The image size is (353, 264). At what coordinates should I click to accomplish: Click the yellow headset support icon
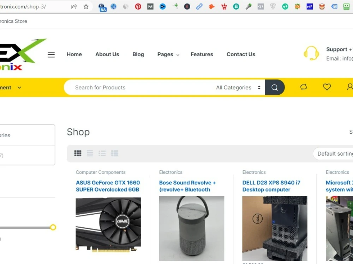click(311, 54)
